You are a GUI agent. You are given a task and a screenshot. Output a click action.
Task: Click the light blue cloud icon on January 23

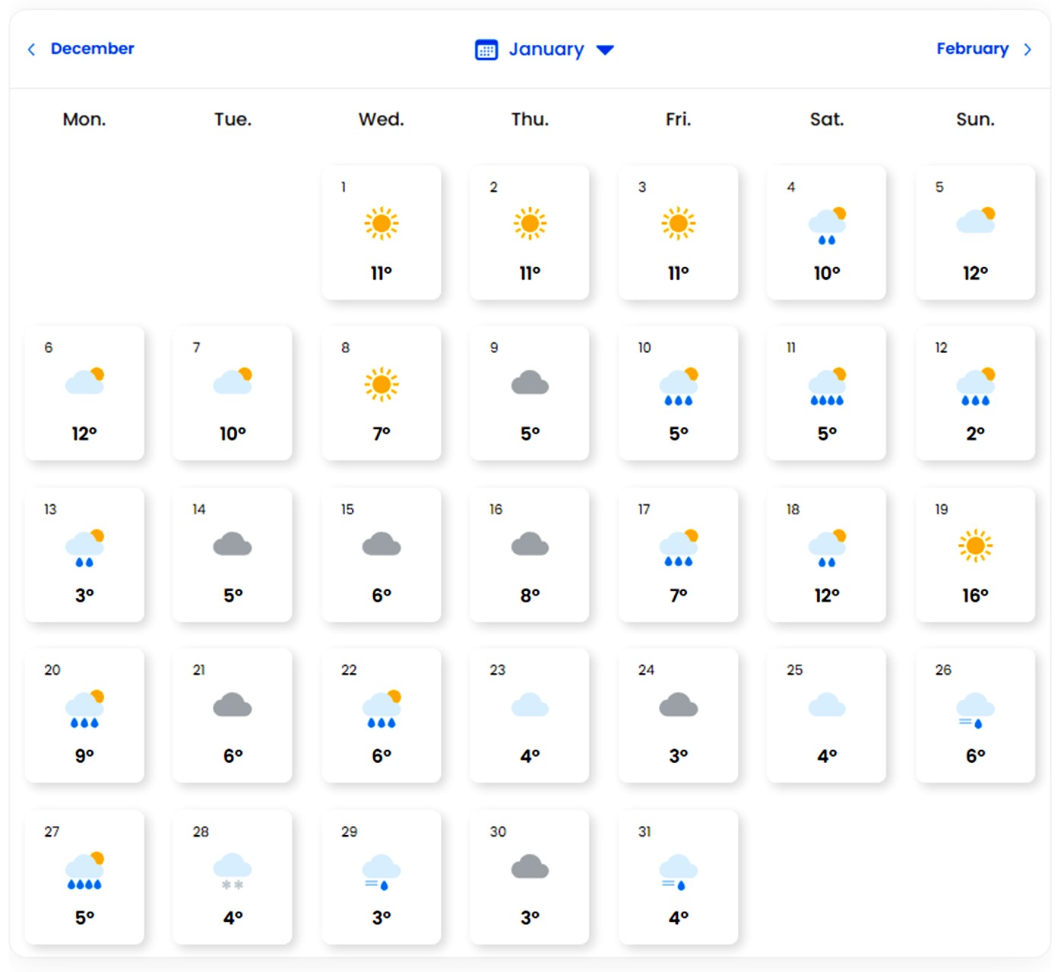(530, 706)
